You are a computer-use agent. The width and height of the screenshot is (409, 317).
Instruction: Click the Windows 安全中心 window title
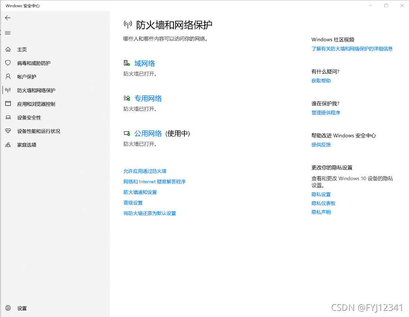22,6
